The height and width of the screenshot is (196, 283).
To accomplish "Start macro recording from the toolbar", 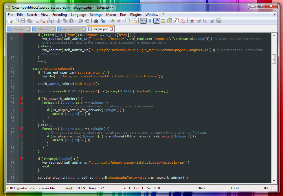I will point(192,20).
